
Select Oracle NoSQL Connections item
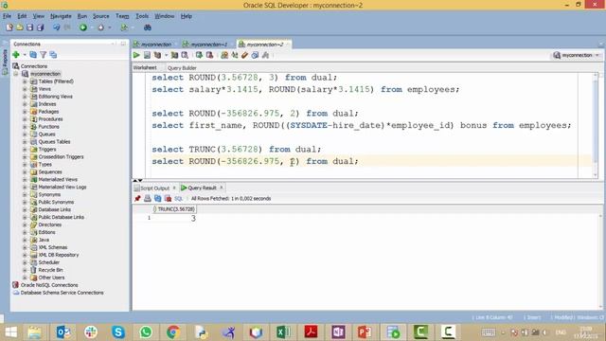click(49, 285)
